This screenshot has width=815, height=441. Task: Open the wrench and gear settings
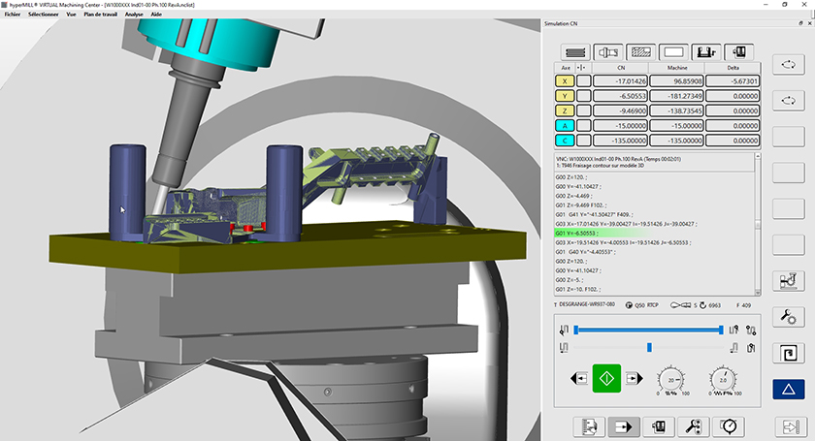tap(788, 316)
